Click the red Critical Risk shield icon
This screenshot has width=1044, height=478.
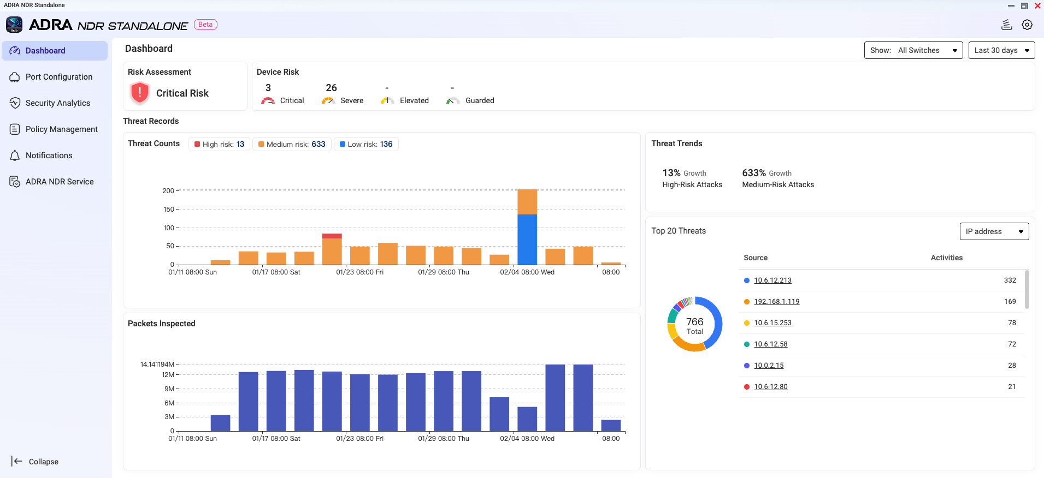click(x=140, y=93)
